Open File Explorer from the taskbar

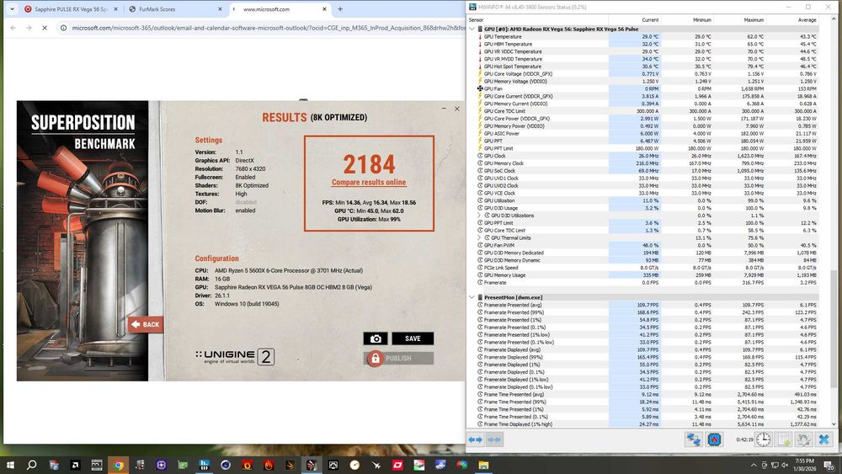point(484,465)
